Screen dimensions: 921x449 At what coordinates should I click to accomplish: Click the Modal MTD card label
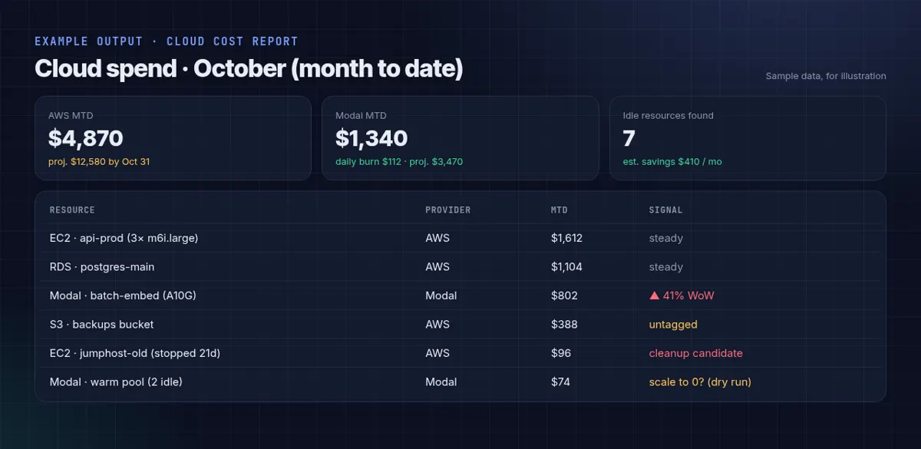[x=361, y=116]
